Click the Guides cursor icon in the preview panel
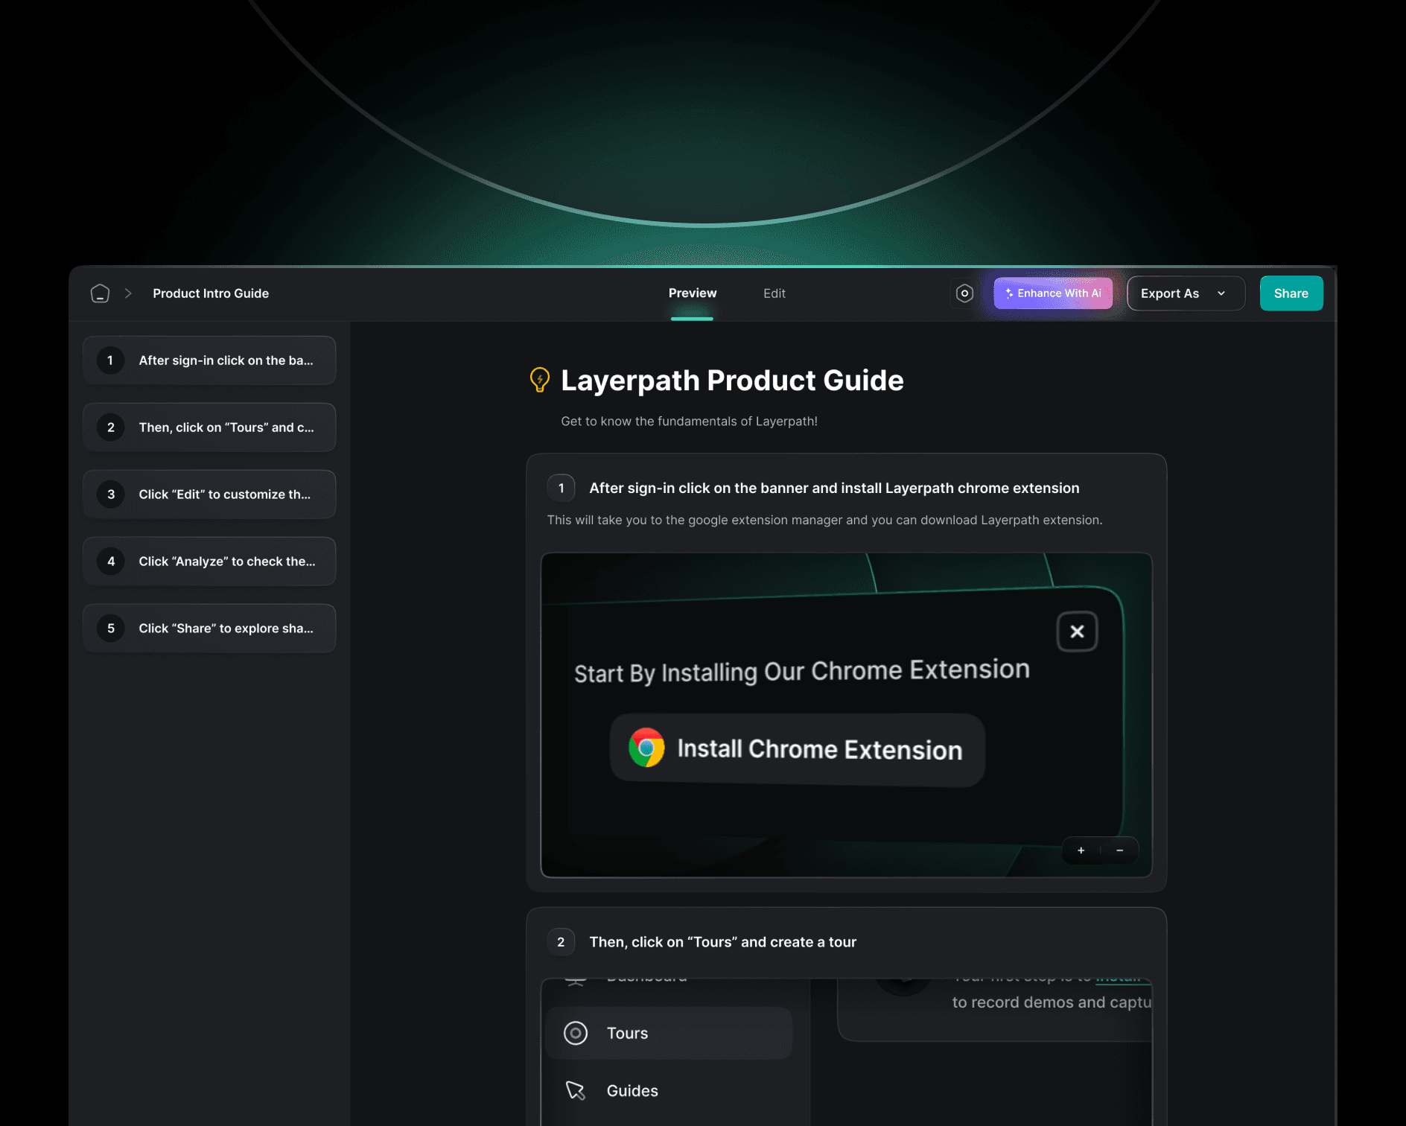The width and height of the screenshot is (1406, 1126). tap(574, 1090)
